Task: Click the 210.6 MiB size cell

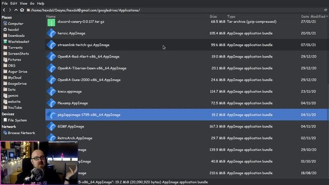Action: 217,173
